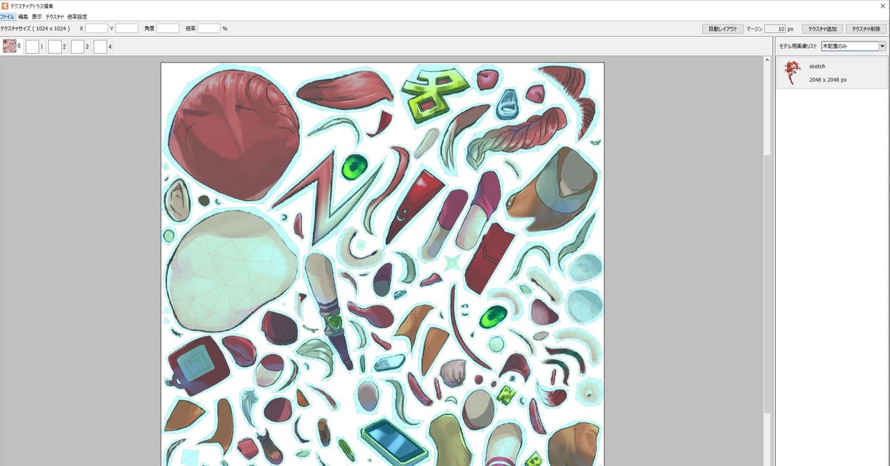The width and height of the screenshot is (890, 466).
Task: Select the texture 0 thumbnail in the toolbar
Action: pyautogui.click(x=10, y=46)
